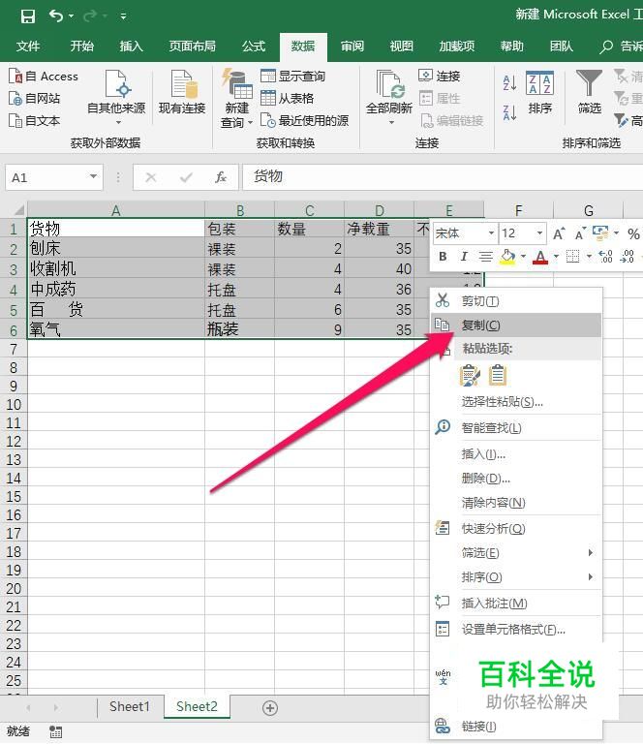Choose 删除(D)... from context menu

(516, 479)
